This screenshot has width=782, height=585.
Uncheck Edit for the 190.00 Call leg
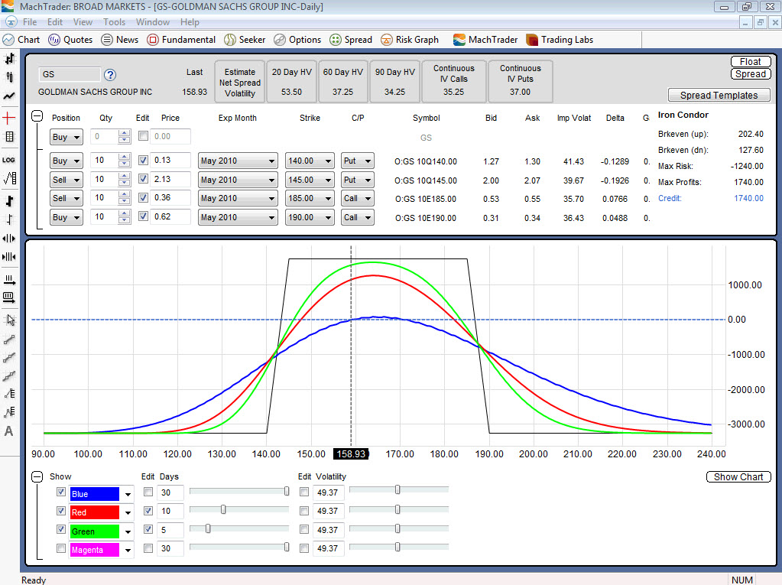pos(143,216)
